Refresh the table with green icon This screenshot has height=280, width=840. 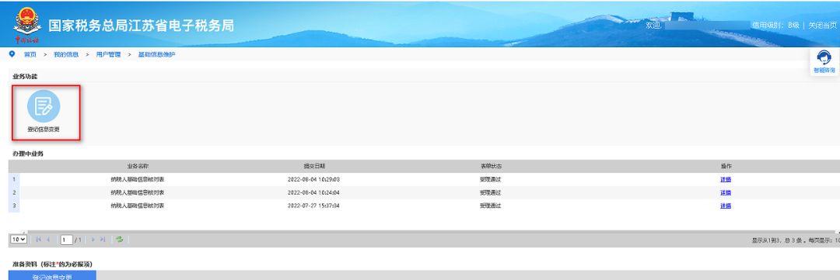pos(120,240)
